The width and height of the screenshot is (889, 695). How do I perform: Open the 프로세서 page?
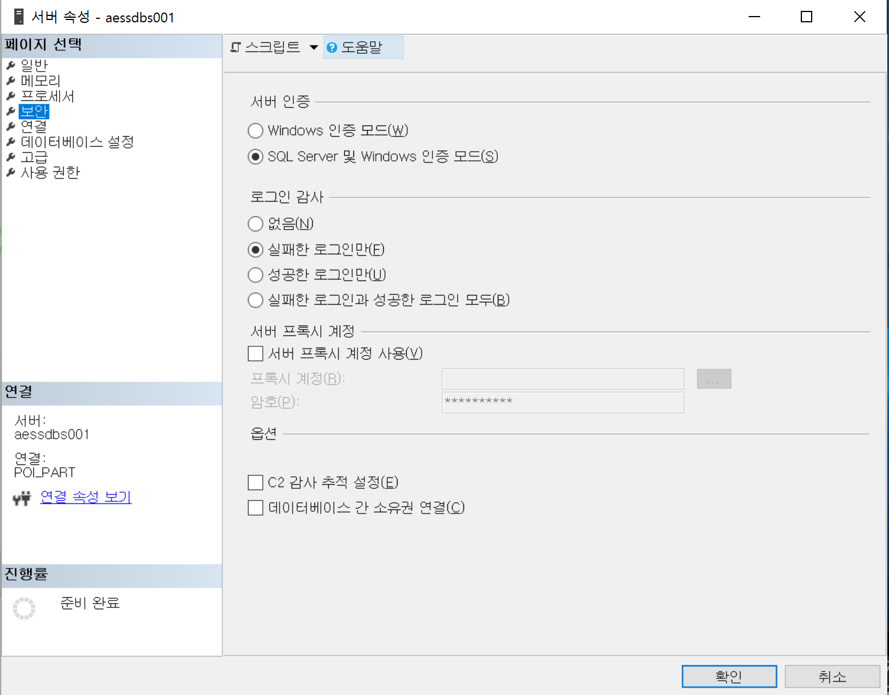(x=47, y=96)
